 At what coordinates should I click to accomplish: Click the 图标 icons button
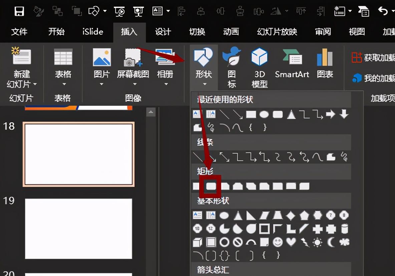pyautogui.click(x=232, y=67)
